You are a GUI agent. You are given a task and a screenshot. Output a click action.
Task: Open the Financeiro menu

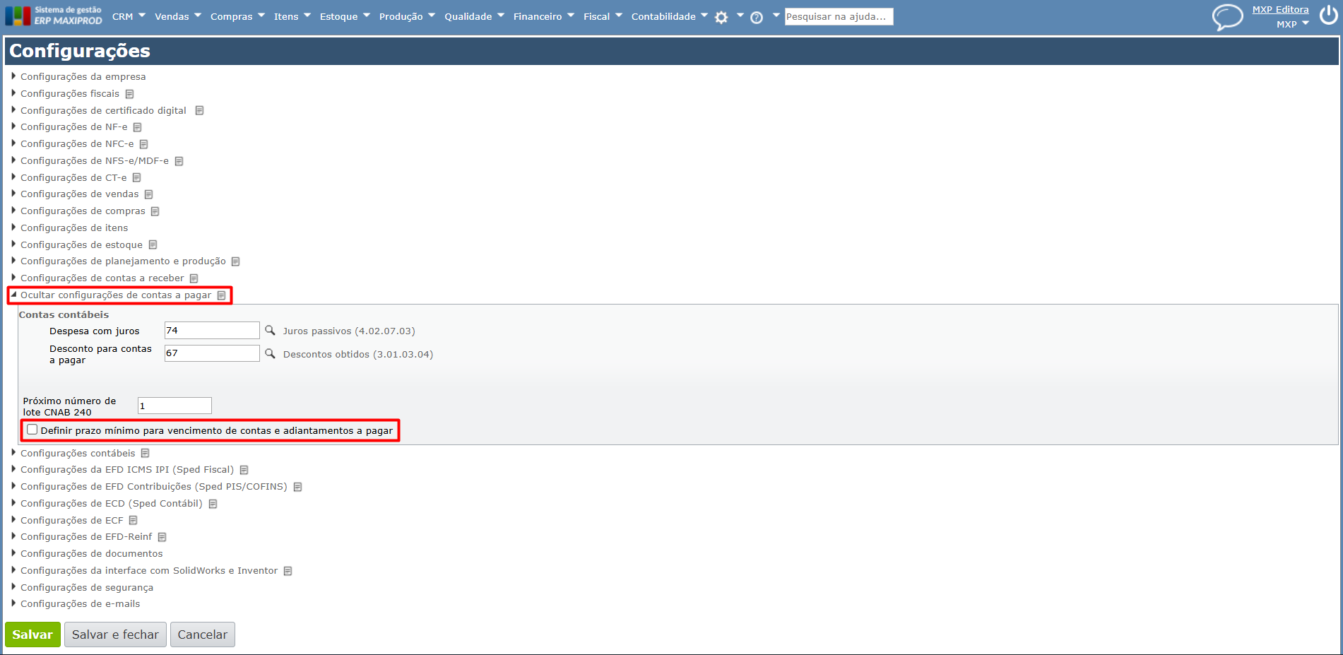click(544, 16)
